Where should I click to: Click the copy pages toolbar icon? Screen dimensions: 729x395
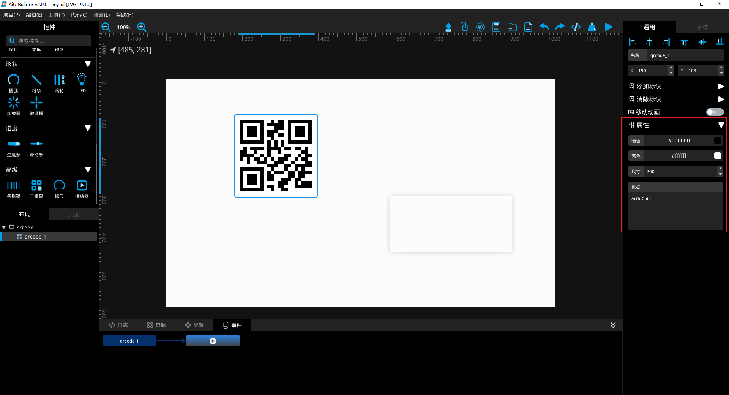tap(464, 27)
